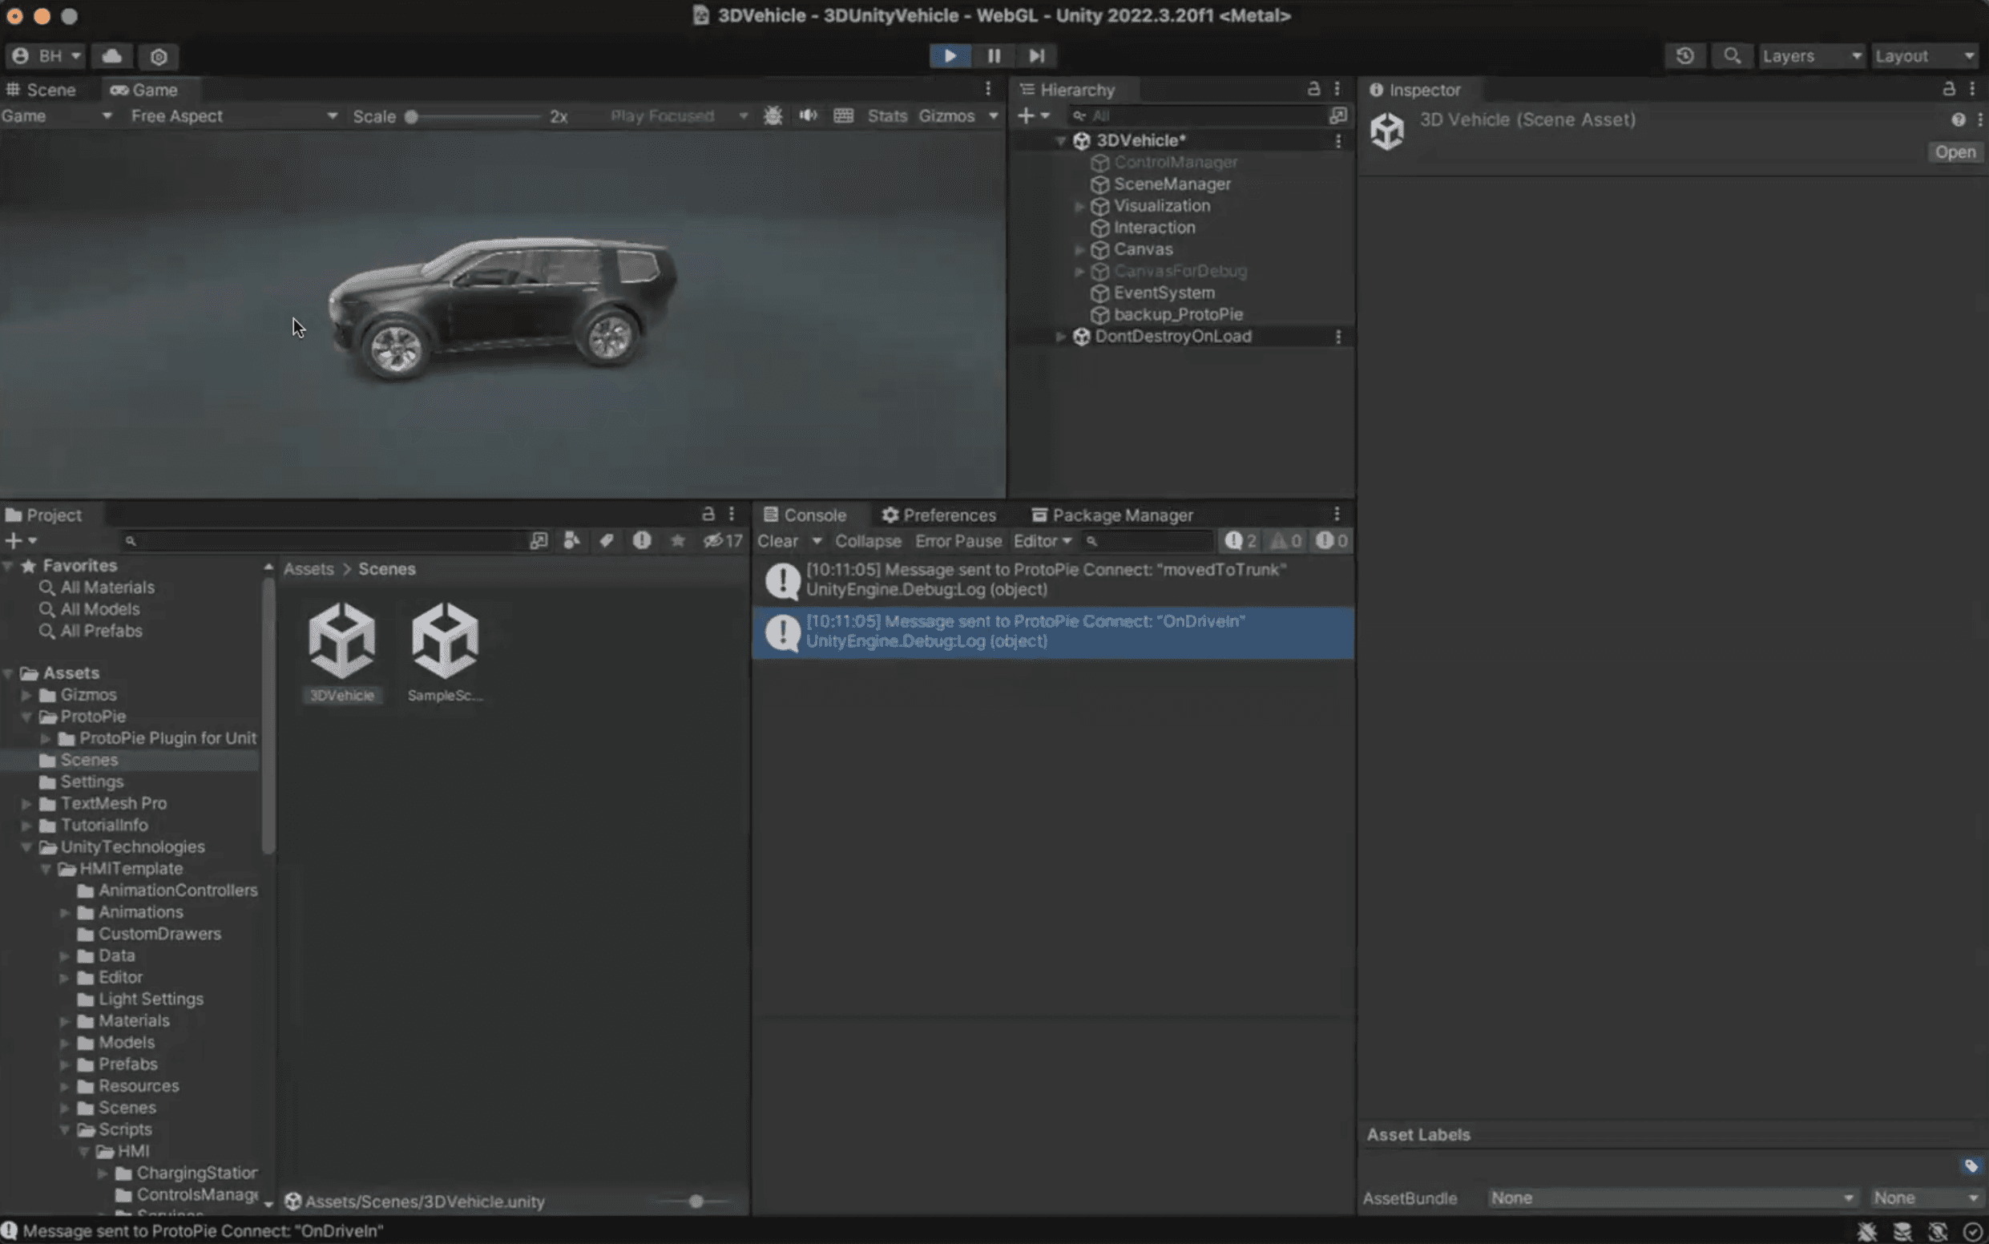The height and width of the screenshot is (1244, 1989).
Task: Toggle Stats overlay in Game view
Action: coord(887,115)
